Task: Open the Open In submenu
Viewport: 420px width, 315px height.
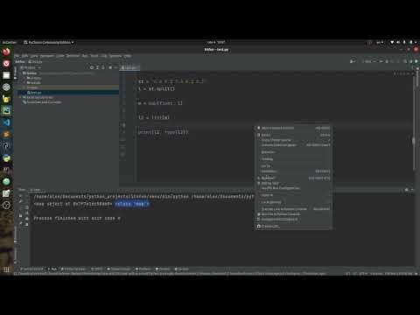Action: (x=293, y=195)
